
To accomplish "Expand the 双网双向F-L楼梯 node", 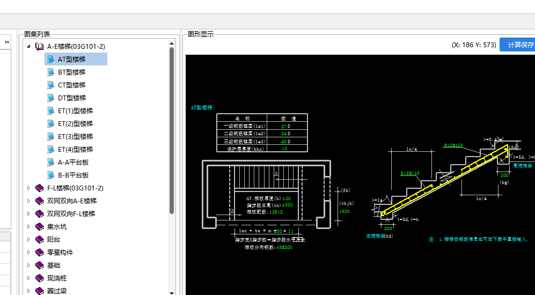I will coord(28,214).
